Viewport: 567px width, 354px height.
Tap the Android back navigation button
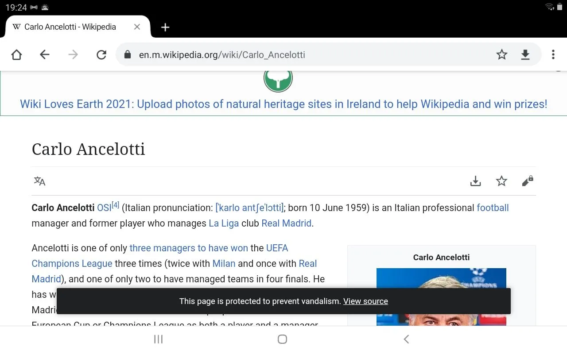406,339
